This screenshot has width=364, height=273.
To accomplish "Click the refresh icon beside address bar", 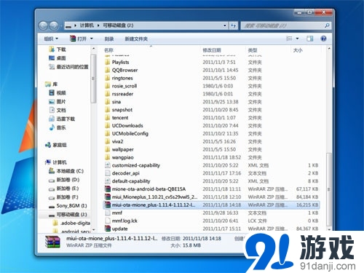I will tap(233, 25).
